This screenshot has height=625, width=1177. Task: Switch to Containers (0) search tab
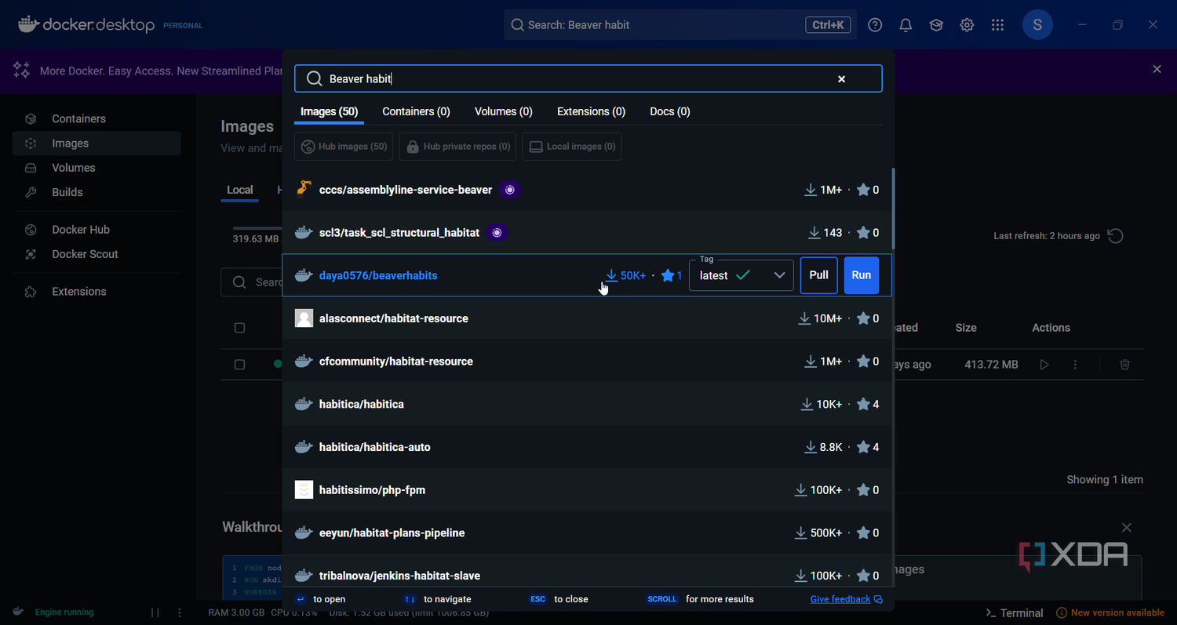[x=416, y=111]
